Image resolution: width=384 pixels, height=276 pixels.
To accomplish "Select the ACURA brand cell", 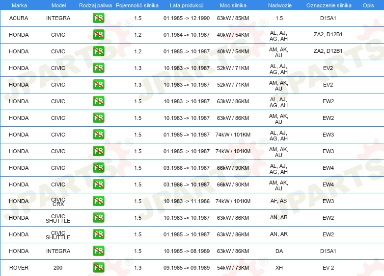I will [x=19, y=18].
